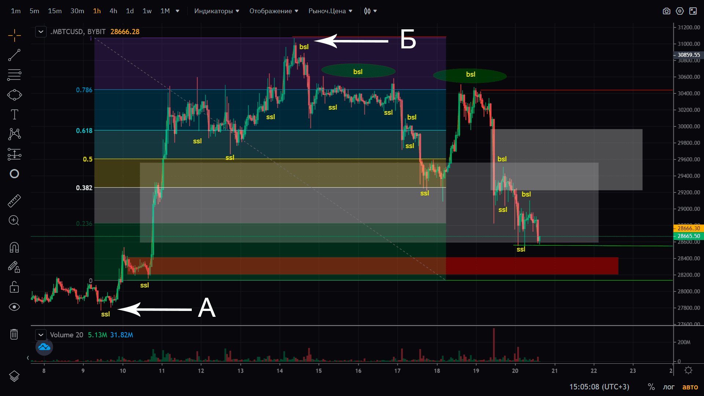704x396 pixels.
Task: Select the 1h timeframe
Action: pos(97,11)
